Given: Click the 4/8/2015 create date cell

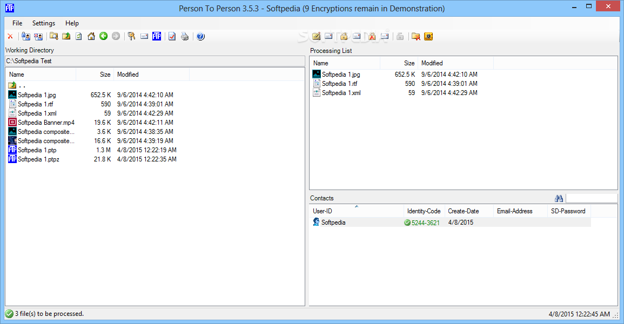Looking at the screenshot, I should (461, 222).
